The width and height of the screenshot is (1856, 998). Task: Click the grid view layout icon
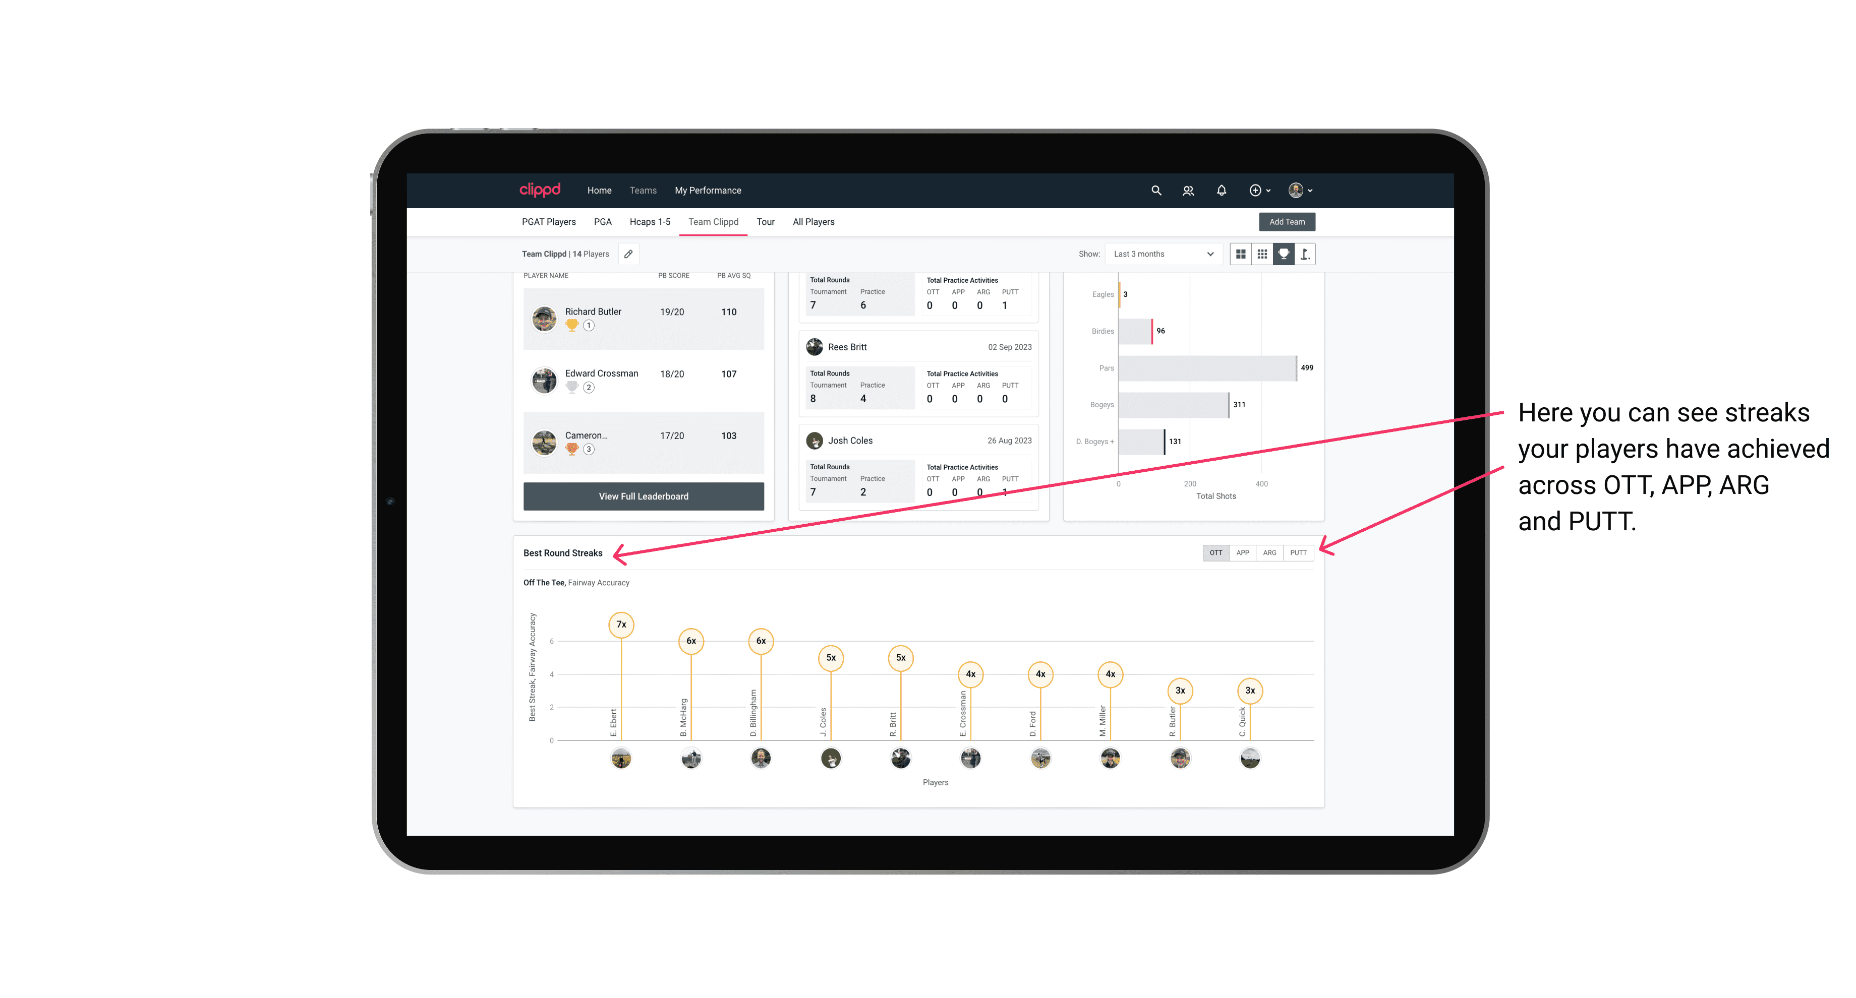(x=1240, y=255)
